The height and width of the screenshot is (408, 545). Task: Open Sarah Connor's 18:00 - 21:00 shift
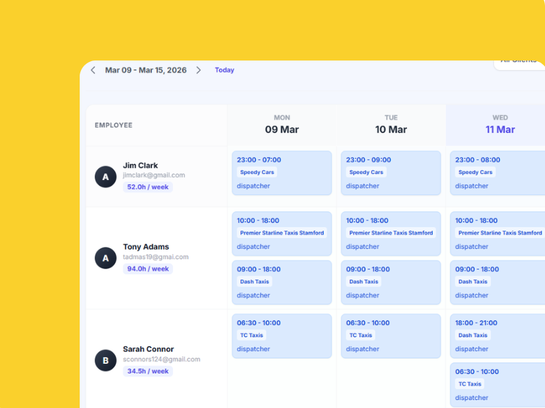point(498,336)
